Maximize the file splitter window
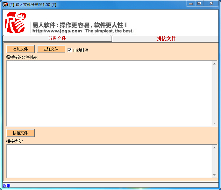 [200, 3]
